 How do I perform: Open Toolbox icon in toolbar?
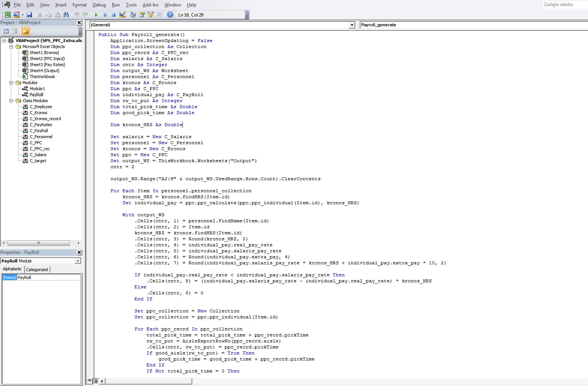(x=160, y=15)
